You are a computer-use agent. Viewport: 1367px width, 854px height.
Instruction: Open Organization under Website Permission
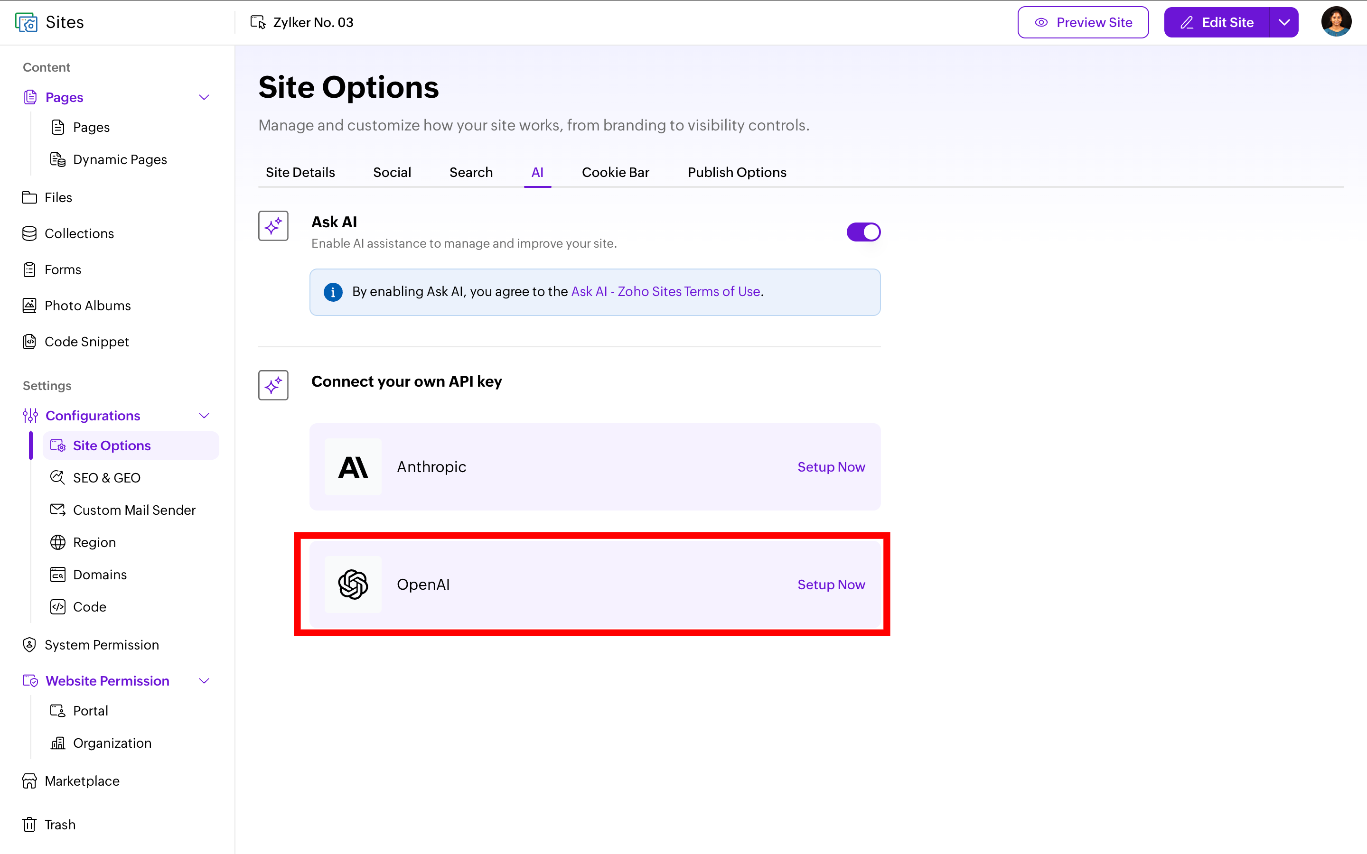pyautogui.click(x=101, y=743)
